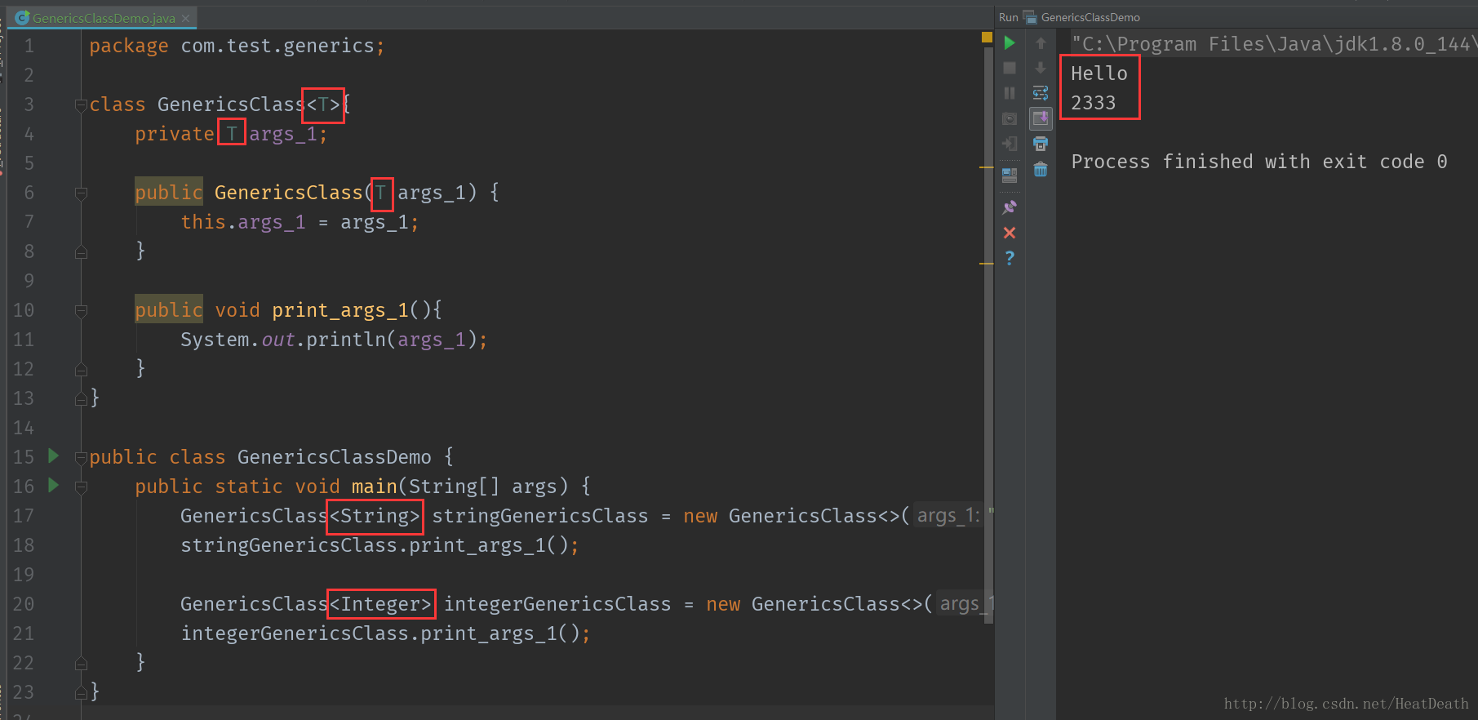1478x720 pixels.
Task: Click the jdk1.8.0_144 command line in the console
Action: coord(1273,44)
